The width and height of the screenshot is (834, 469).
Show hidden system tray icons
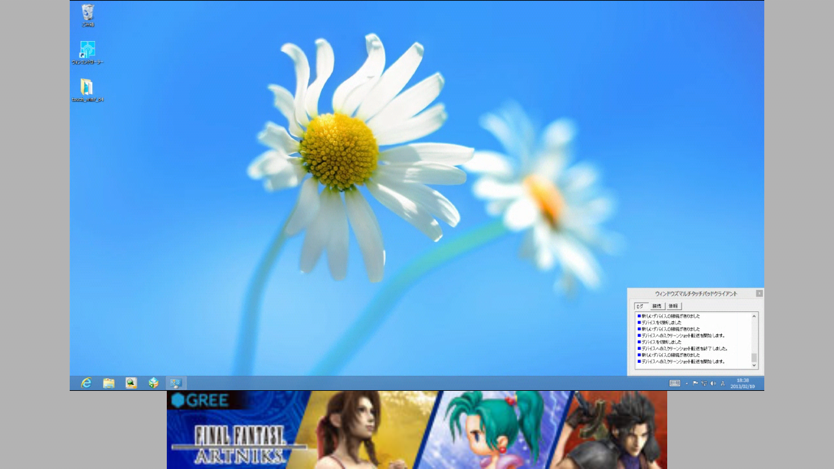[x=687, y=384]
